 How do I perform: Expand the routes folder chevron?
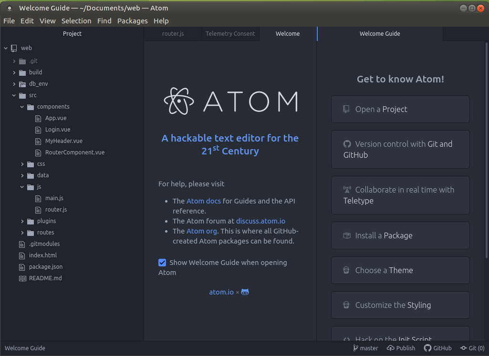22,233
